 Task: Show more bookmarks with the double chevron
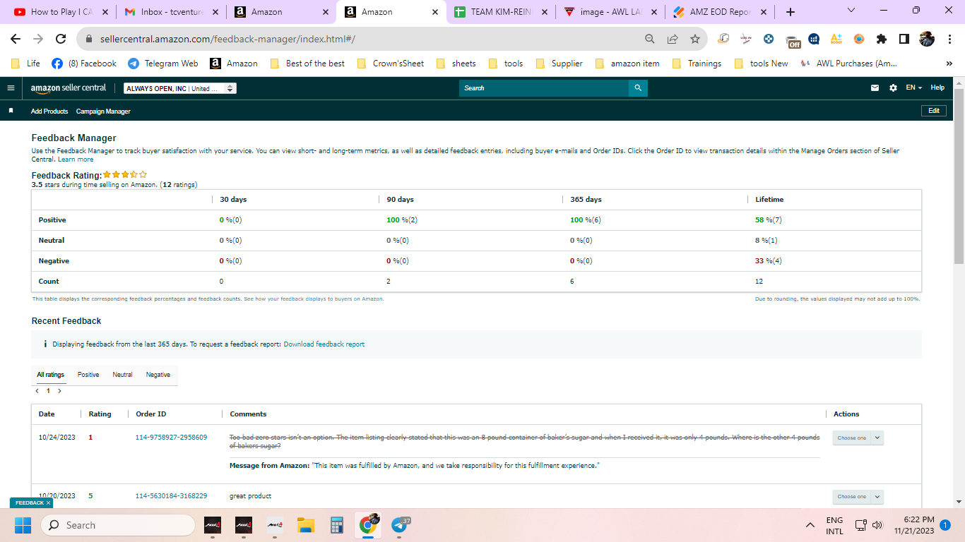click(x=949, y=64)
